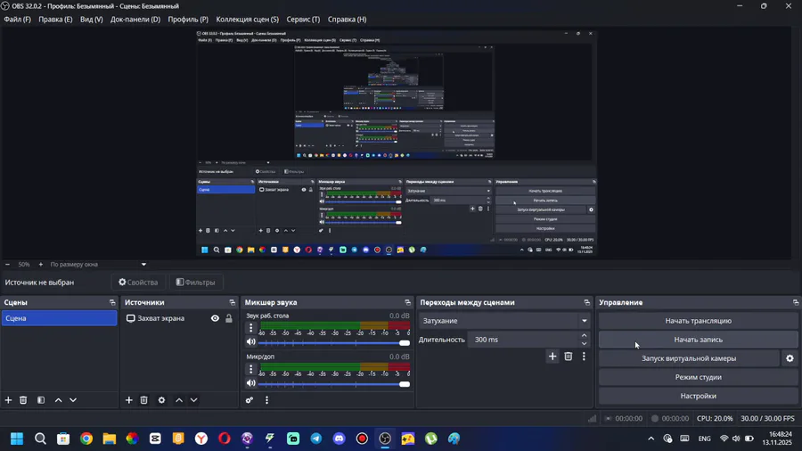Open the Затухание transition dropdown
This screenshot has width=802, height=451.
point(504,321)
